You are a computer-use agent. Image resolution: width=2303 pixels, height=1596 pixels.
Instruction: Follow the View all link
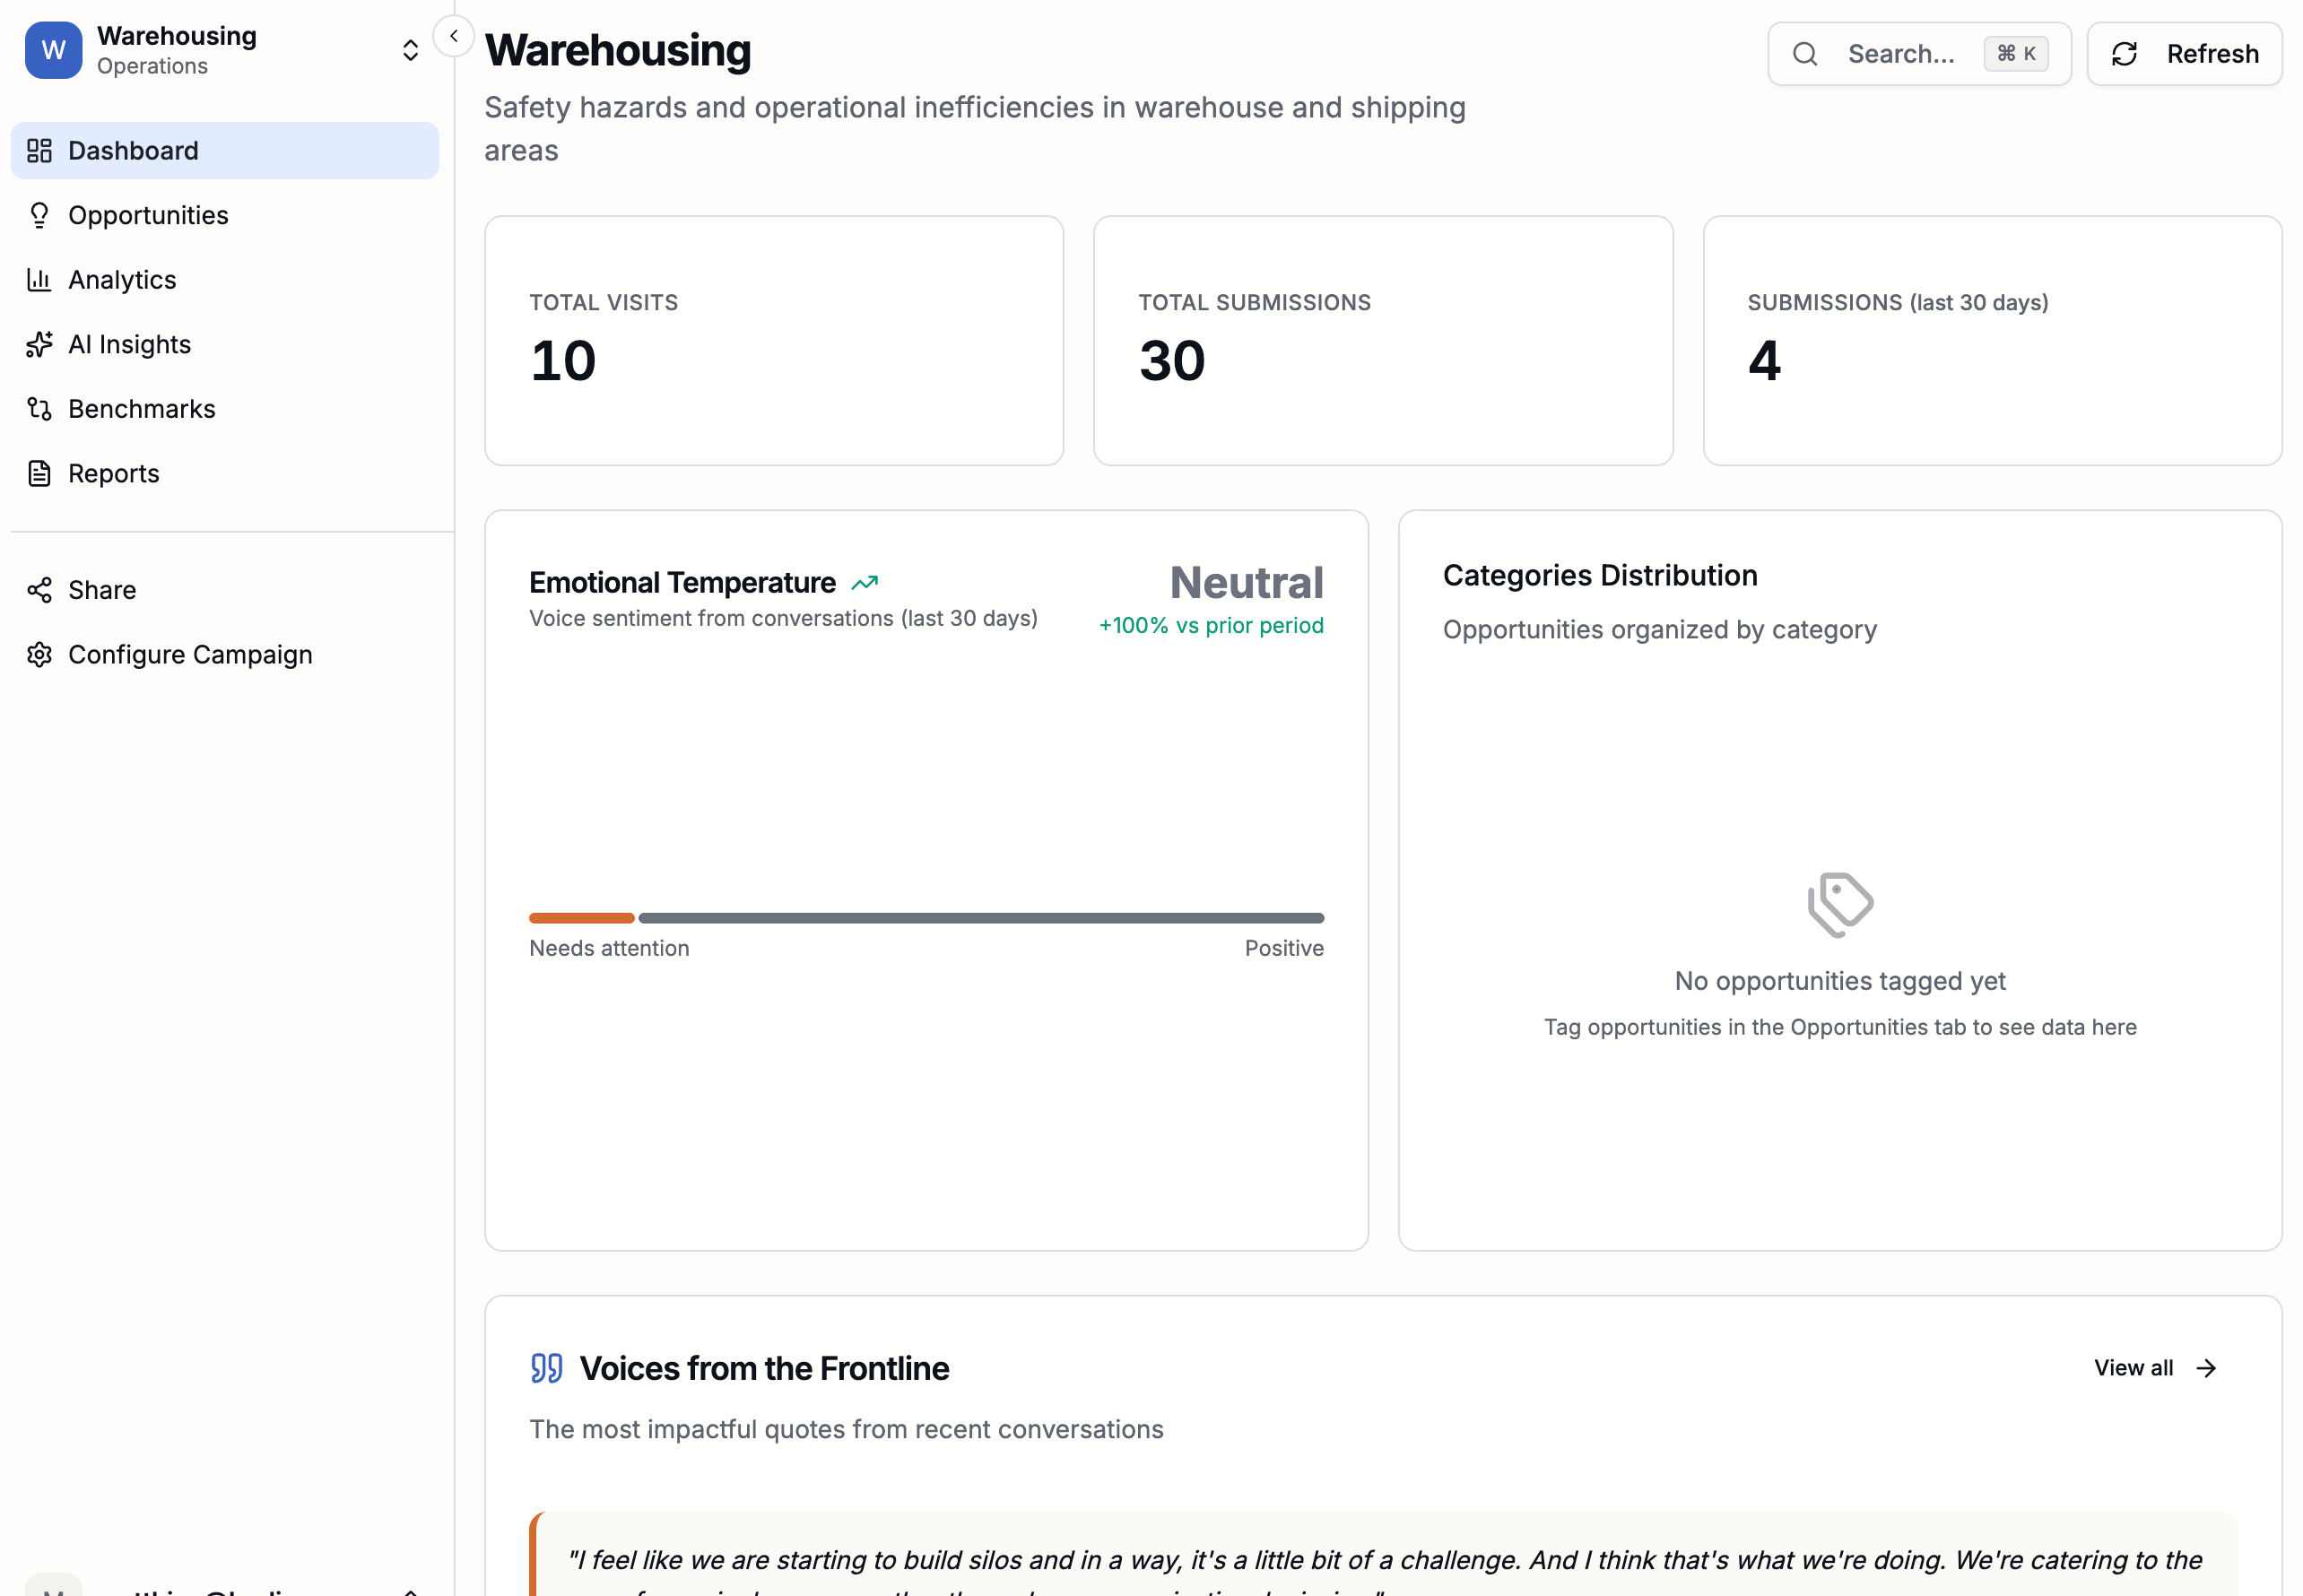pyautogui.click(x=2155, y=1367)
